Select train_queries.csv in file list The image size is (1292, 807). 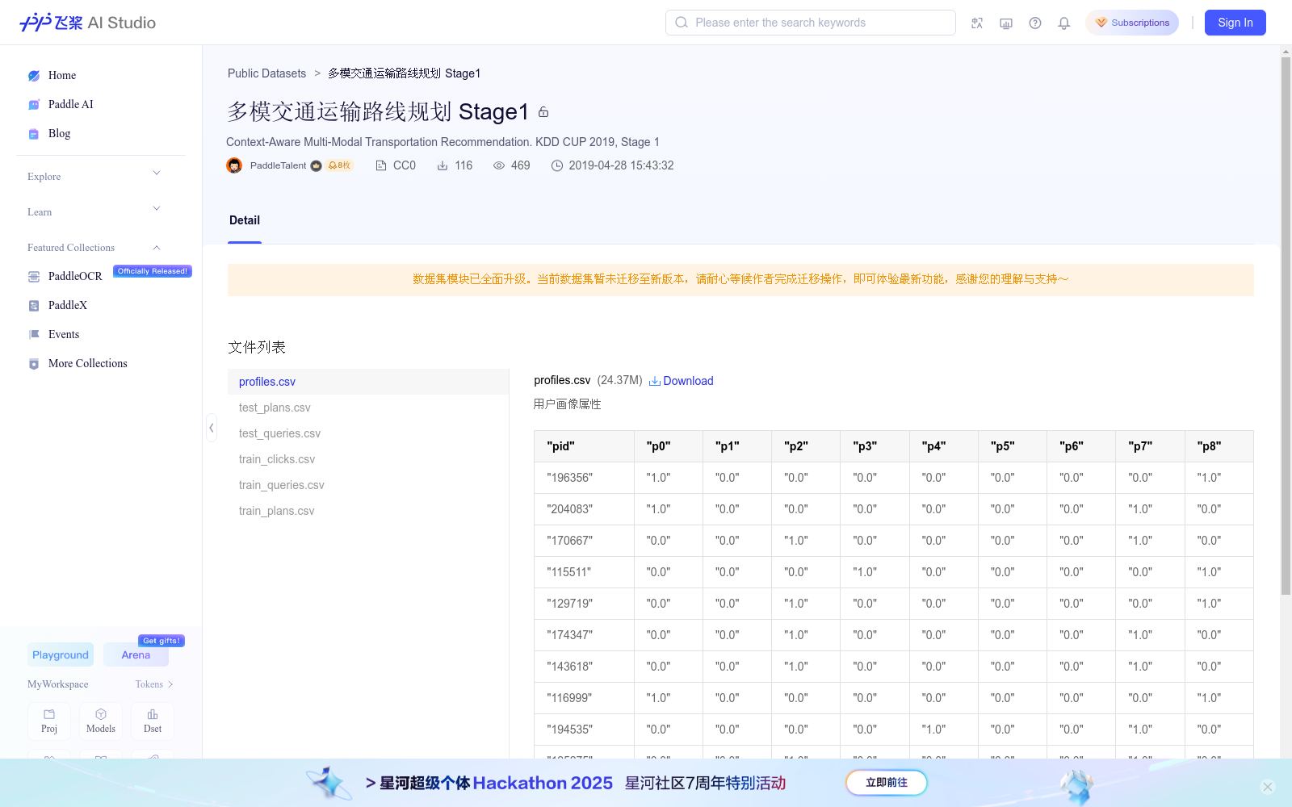click(368, 485)
